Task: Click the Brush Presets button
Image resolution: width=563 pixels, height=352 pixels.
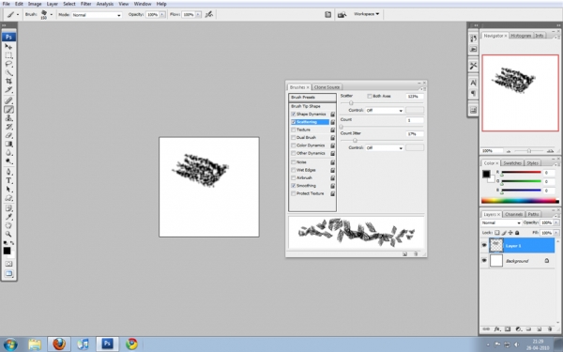Action: click(312, 98)
